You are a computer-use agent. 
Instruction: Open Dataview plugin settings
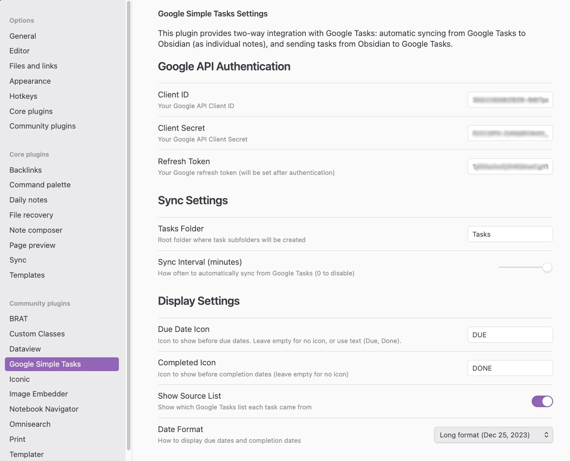[25, 349]
